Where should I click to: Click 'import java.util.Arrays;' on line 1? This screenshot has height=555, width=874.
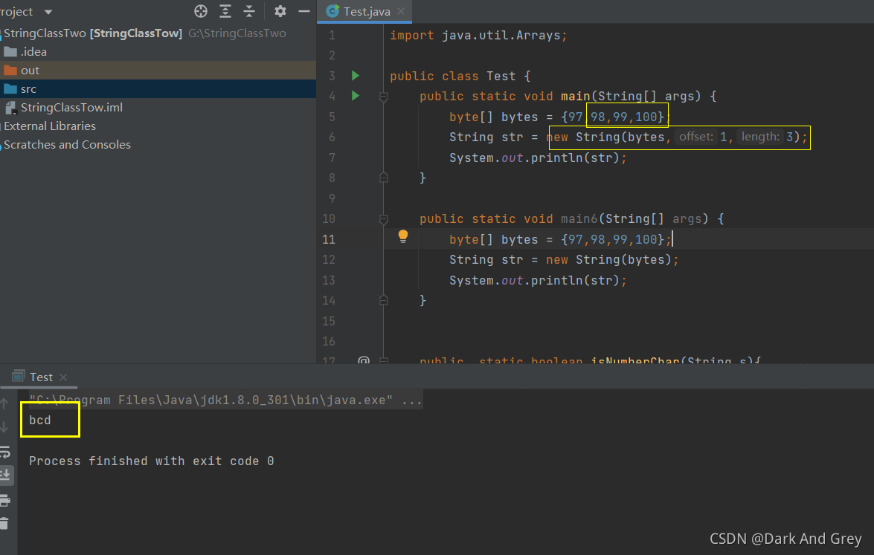point(478,36)
